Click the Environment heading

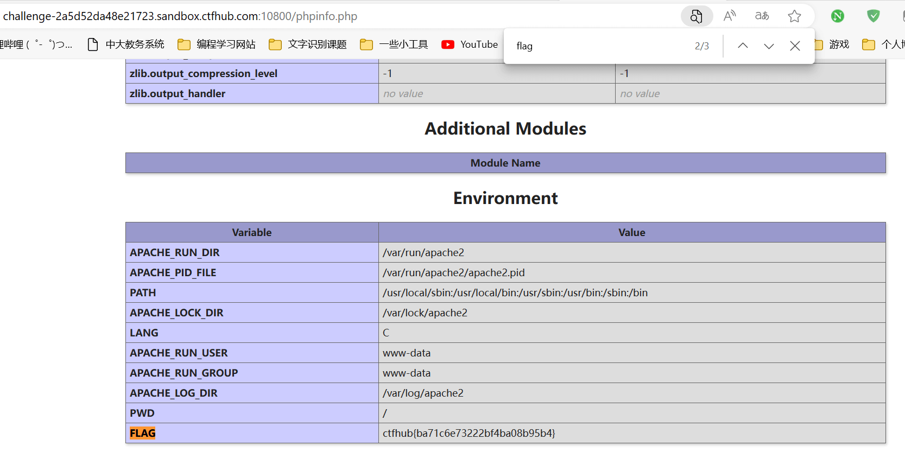coord(505,198)
